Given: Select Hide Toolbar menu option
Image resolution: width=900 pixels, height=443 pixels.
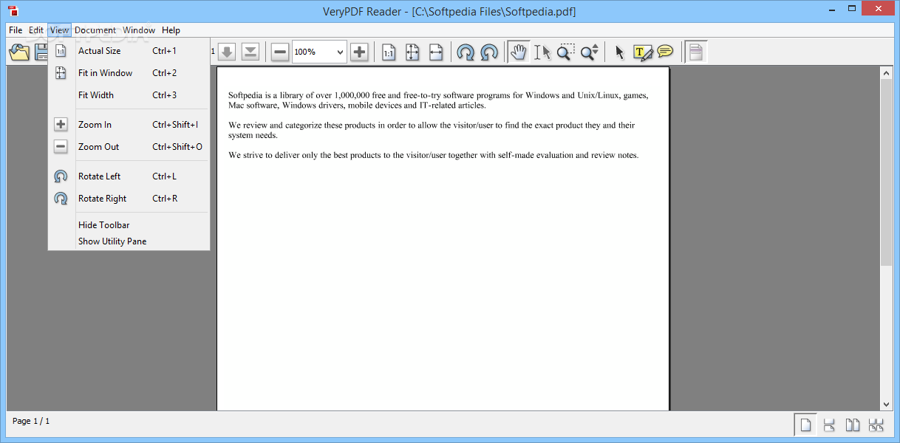Looking at the screenshot, I should coord(129,225).
